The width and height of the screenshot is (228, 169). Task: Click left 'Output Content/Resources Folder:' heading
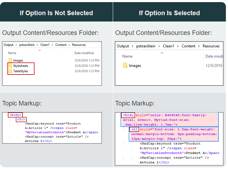(50, 33)
